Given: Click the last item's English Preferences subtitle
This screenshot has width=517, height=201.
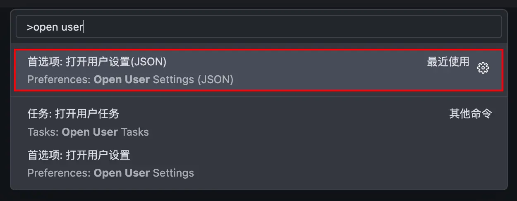Looking at the screenshot, I should [x=59, y=172].
